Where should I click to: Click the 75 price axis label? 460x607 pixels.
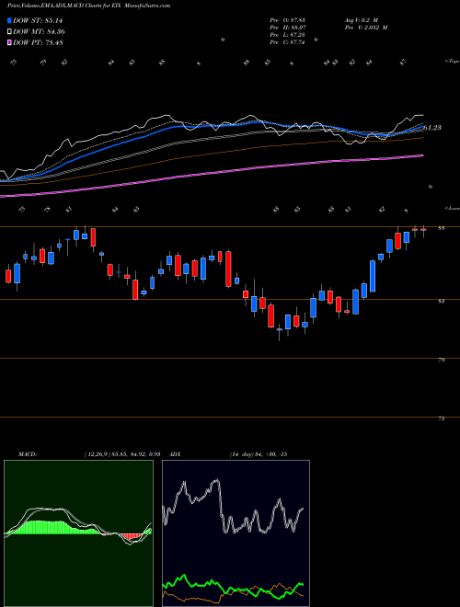tap(441, 418)
